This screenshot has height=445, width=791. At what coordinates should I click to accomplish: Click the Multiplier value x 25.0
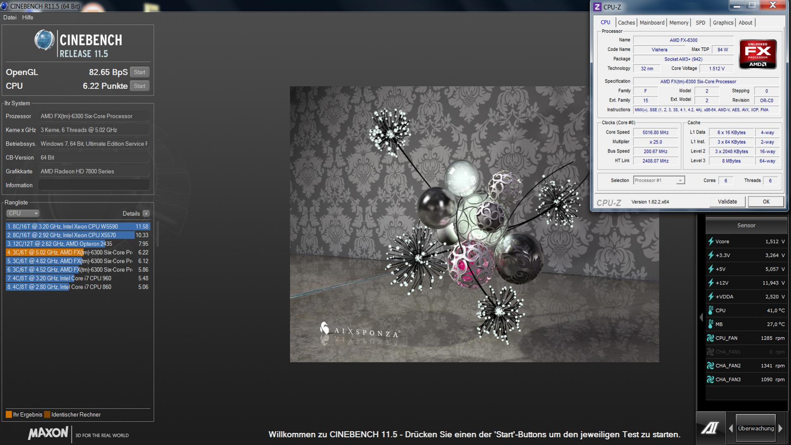pyautogui.click(x=655, y=142)
